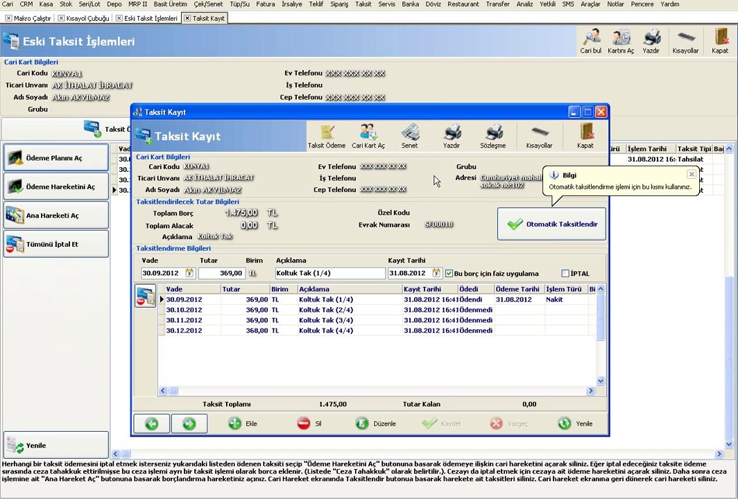Click the delete-installments icon beside grid
Viewport: 738px width, 499px height.
tap(145, 297)
